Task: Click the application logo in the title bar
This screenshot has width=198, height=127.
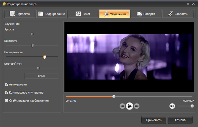Action: [x=4, y=4]
